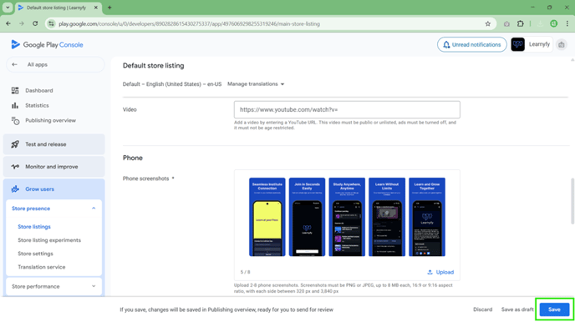Screen dimensions: 575x322
Task: Click Save as draft
Action: tap(517, 309)
